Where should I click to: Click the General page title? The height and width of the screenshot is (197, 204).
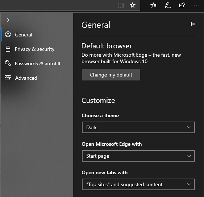coord(96,25)
